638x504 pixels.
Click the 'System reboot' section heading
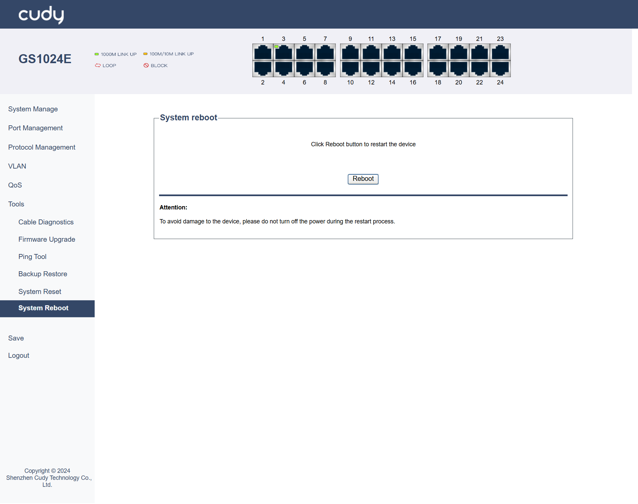pyautogui.click(x=188, y=117)
